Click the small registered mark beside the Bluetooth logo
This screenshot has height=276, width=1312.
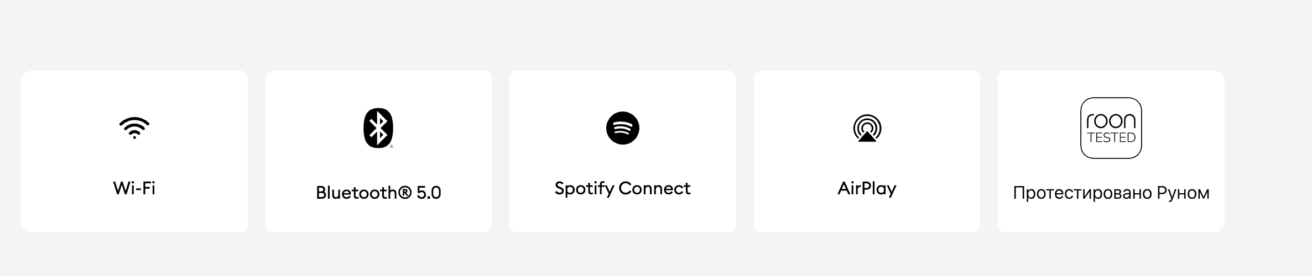click(392, 146)
